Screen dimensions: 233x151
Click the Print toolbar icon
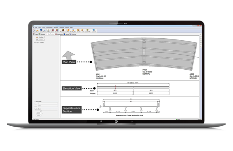pos(44,31)
